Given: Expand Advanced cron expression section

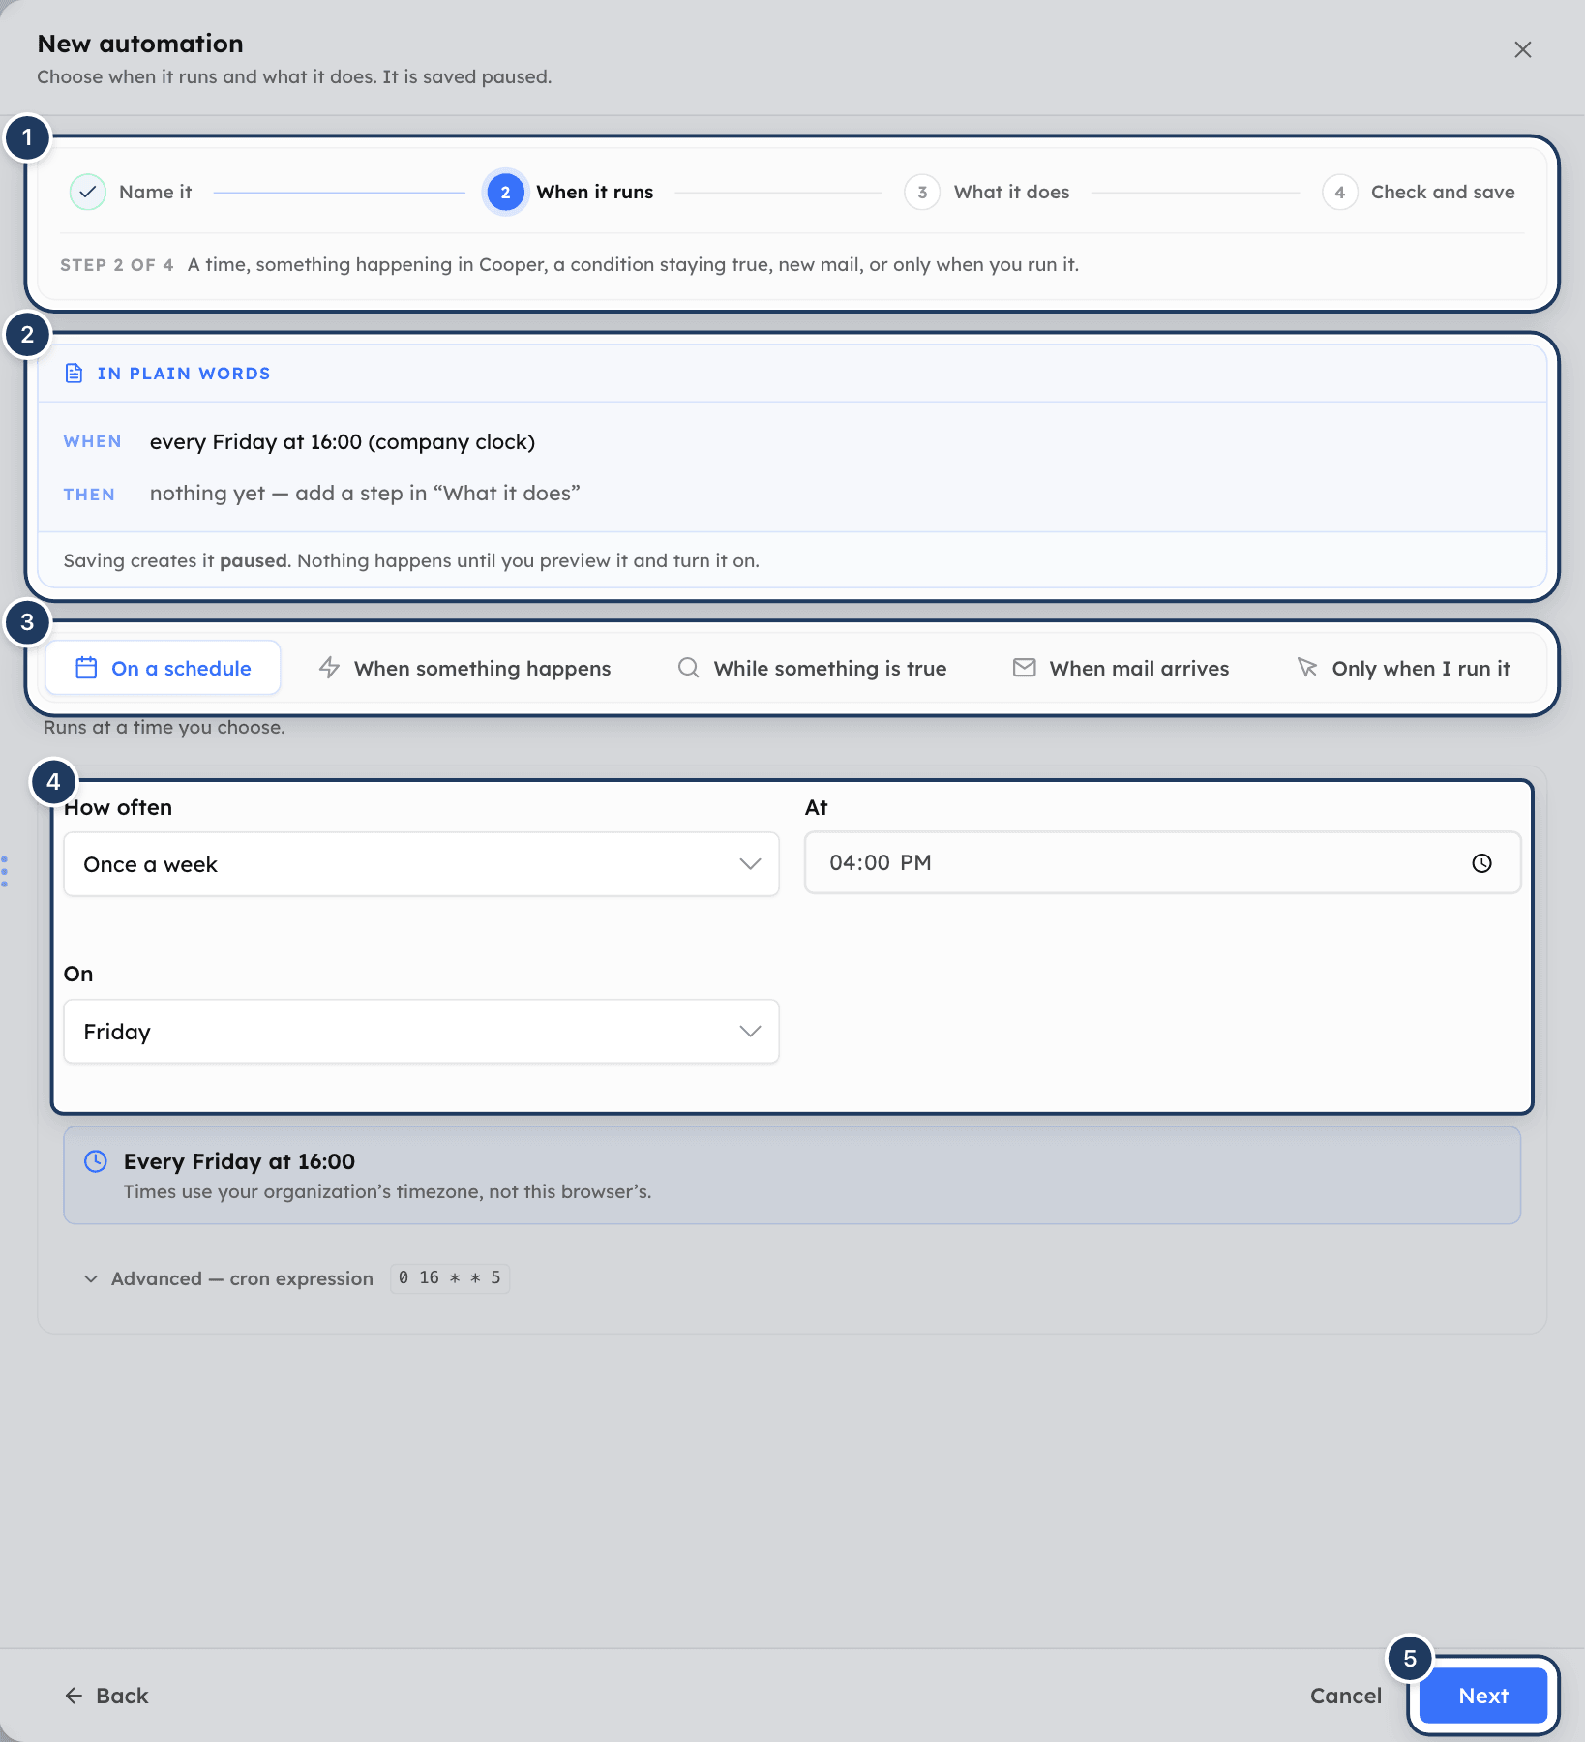Looking at the screenshot, I should point(228,1278).
